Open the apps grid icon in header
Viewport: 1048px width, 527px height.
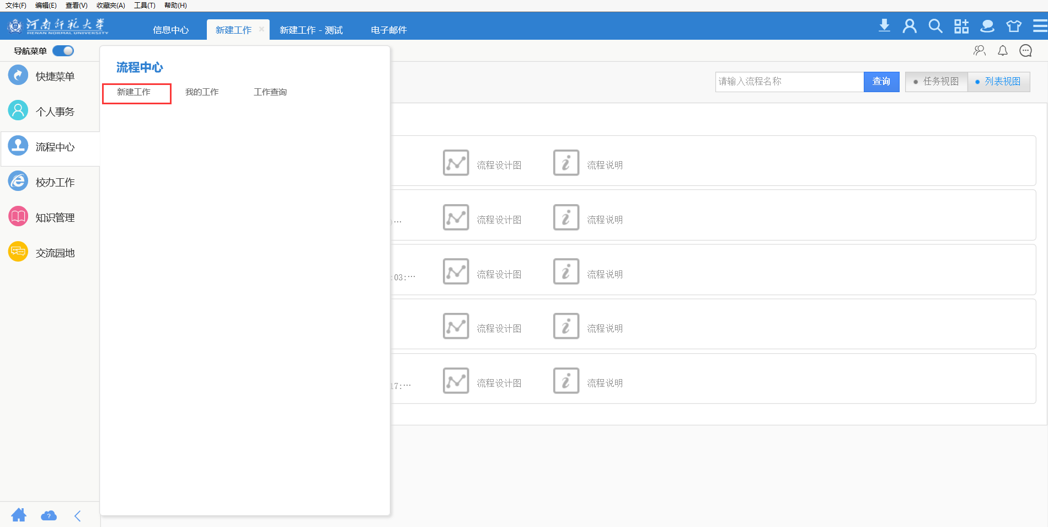coord(961,26)
